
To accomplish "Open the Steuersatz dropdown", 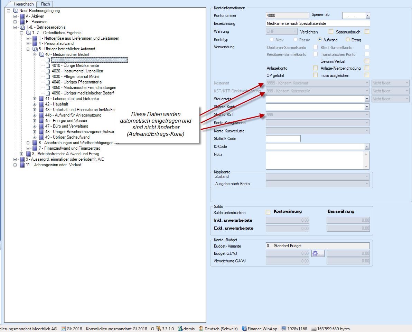I will (x=367, y=99).
